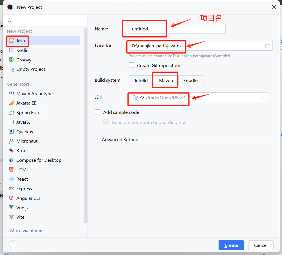
Task: Click the Maven Archetype m icon
Action: pyautogui.click(x=11, y=94)
